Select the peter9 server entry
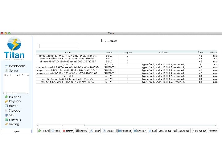 click(16, 75)
